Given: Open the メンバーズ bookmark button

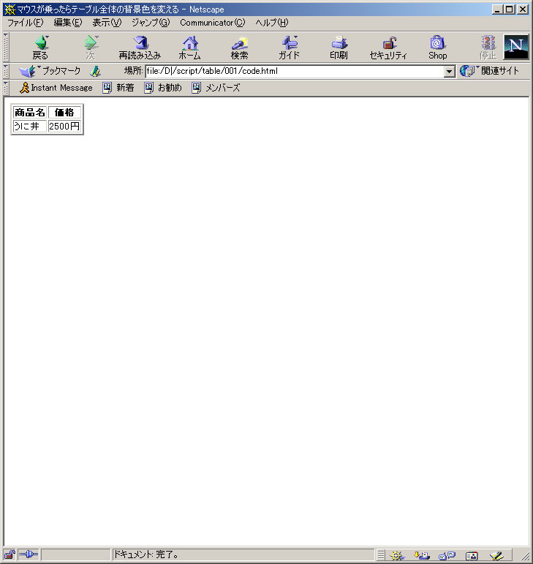Looking at the screenshot, I should tap(216, 88).
